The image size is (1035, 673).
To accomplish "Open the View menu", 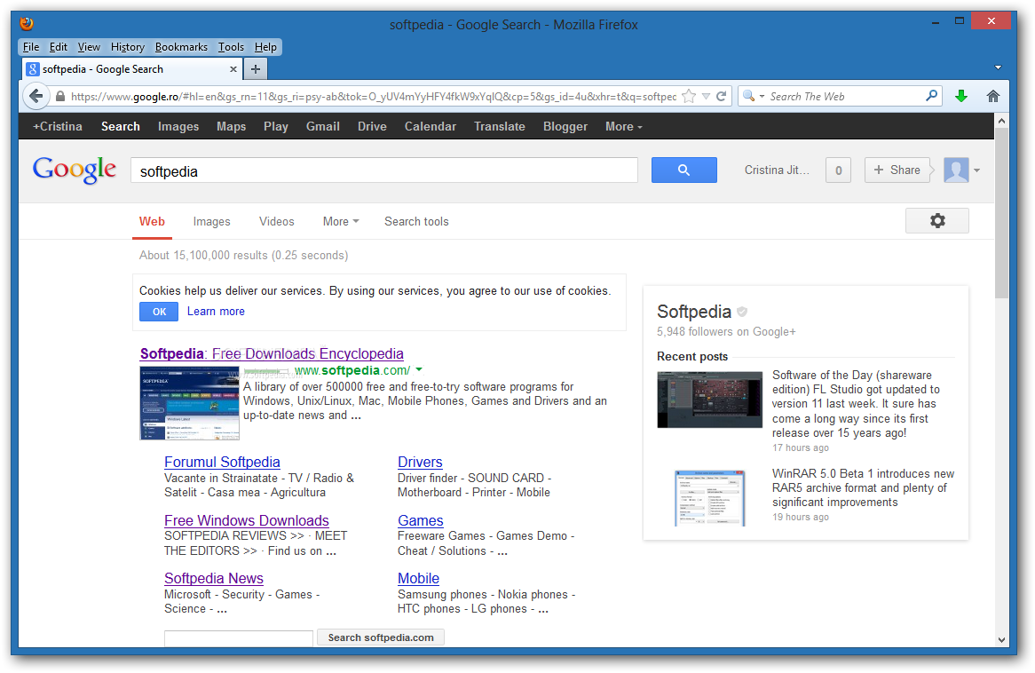I will 89,47.
